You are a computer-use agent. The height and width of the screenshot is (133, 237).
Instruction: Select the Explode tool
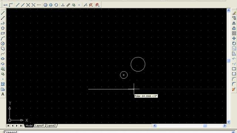234,89
